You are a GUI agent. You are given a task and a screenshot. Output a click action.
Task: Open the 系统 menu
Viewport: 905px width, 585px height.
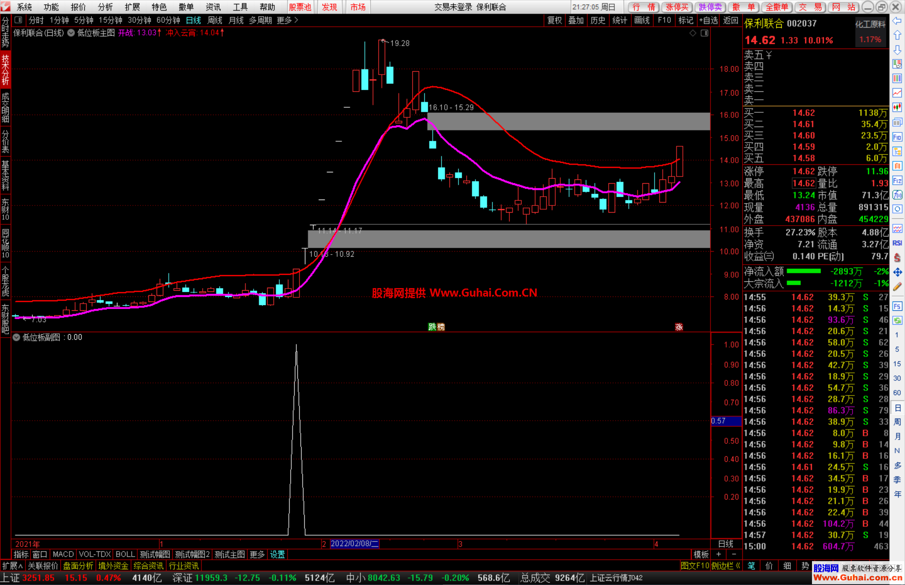(24, 7)
